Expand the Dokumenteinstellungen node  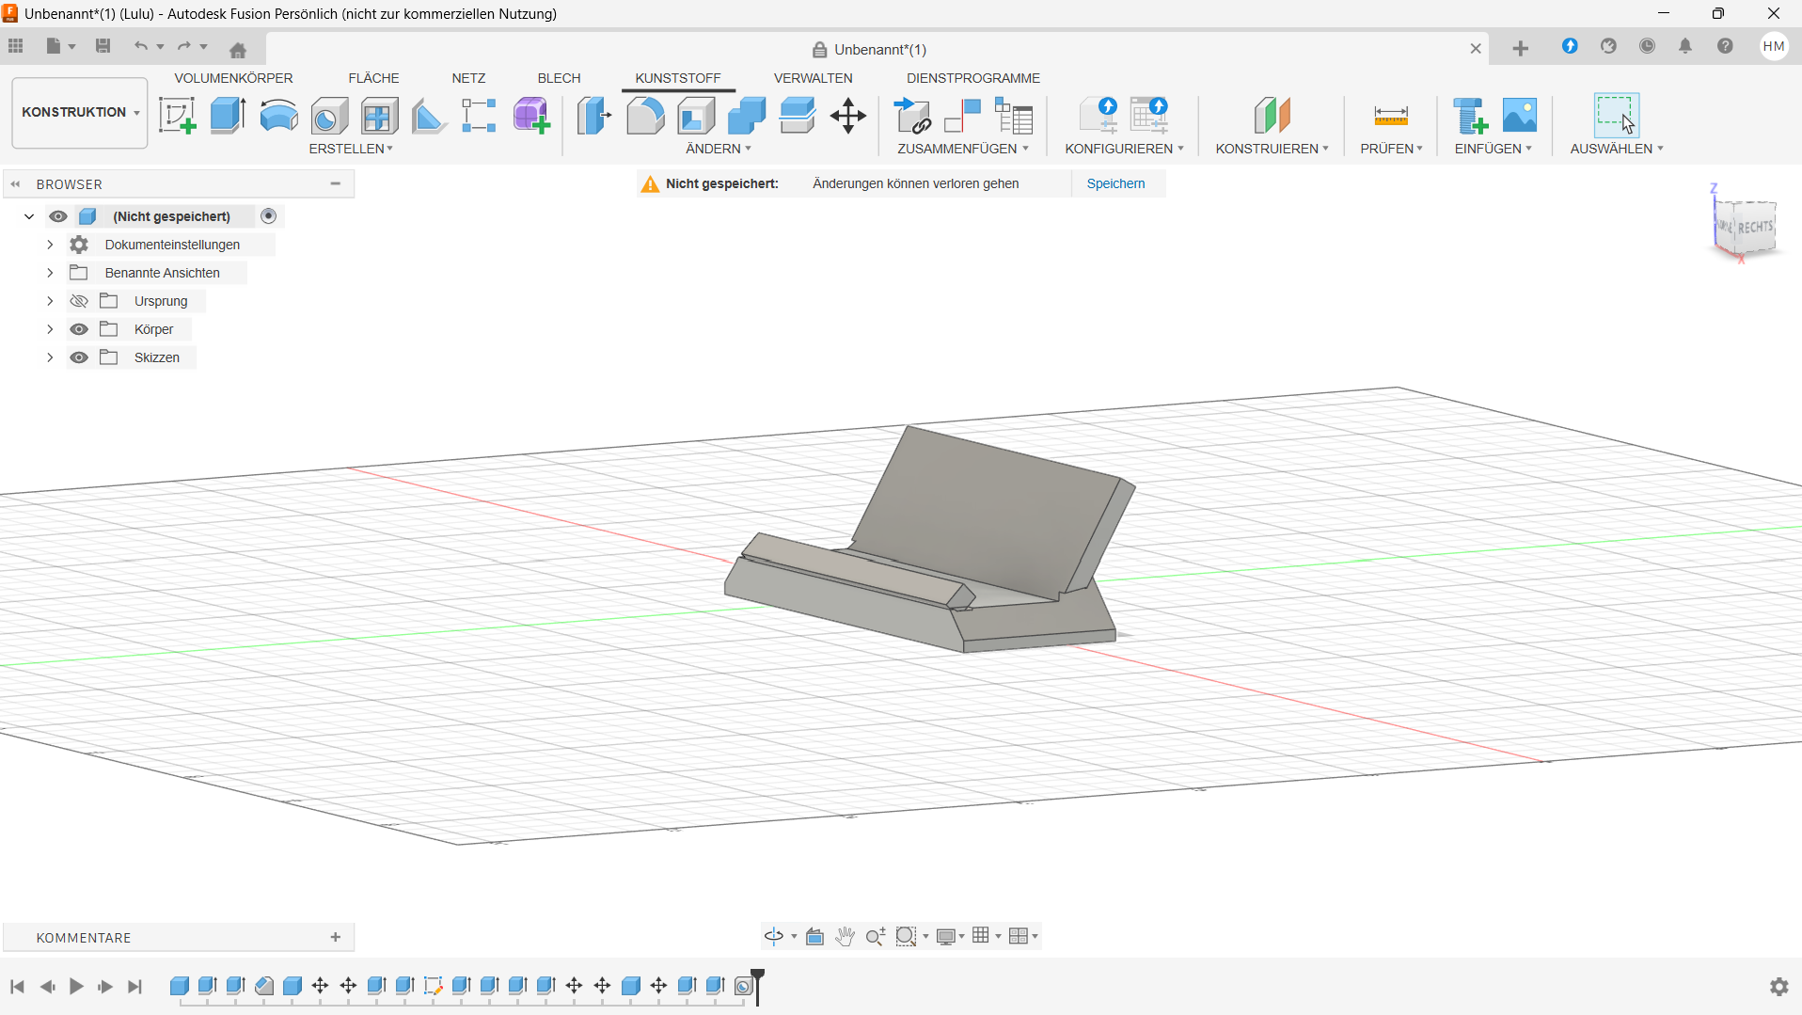[50, 245]
